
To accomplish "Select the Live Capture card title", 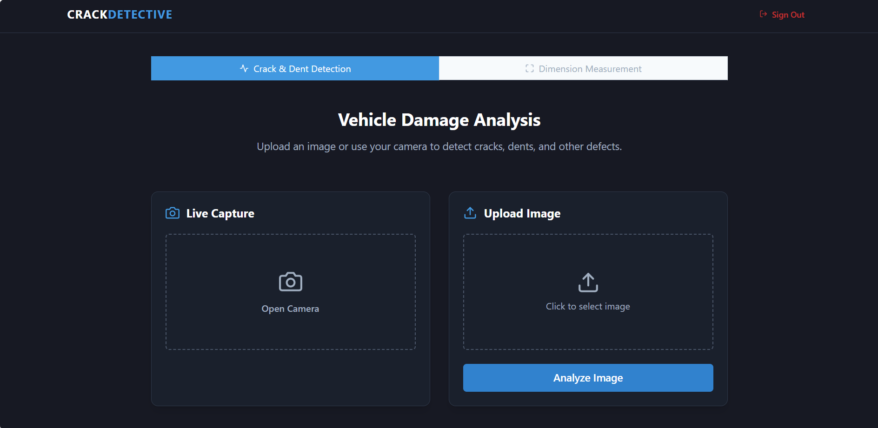I will [220, 214].
